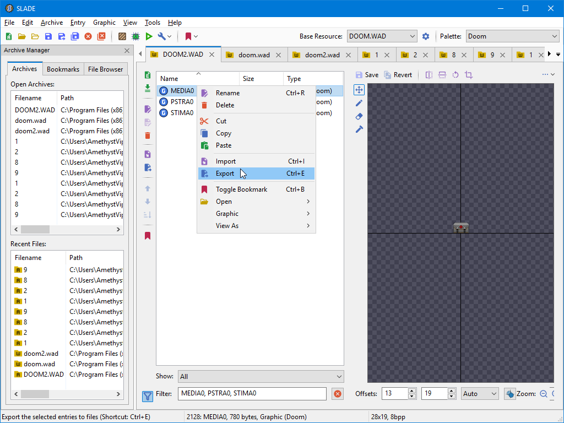Clear the filter with red X button

338,394
